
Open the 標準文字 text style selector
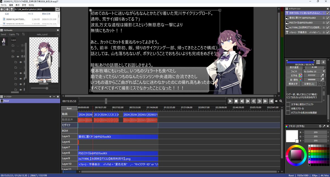point(293,83)
